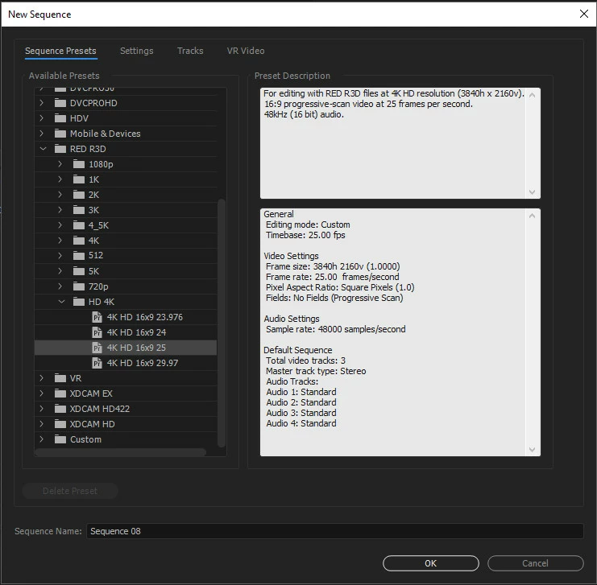Click the DVCPROHD folder icon
This screenshot has width=597, height=585.
coord(60,103)
